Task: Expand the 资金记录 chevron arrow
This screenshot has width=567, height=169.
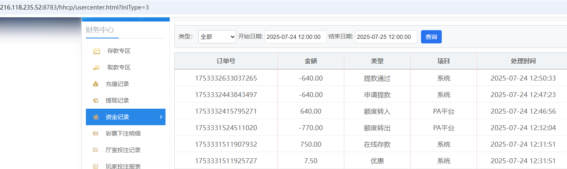Action: (x=161, y=117)
